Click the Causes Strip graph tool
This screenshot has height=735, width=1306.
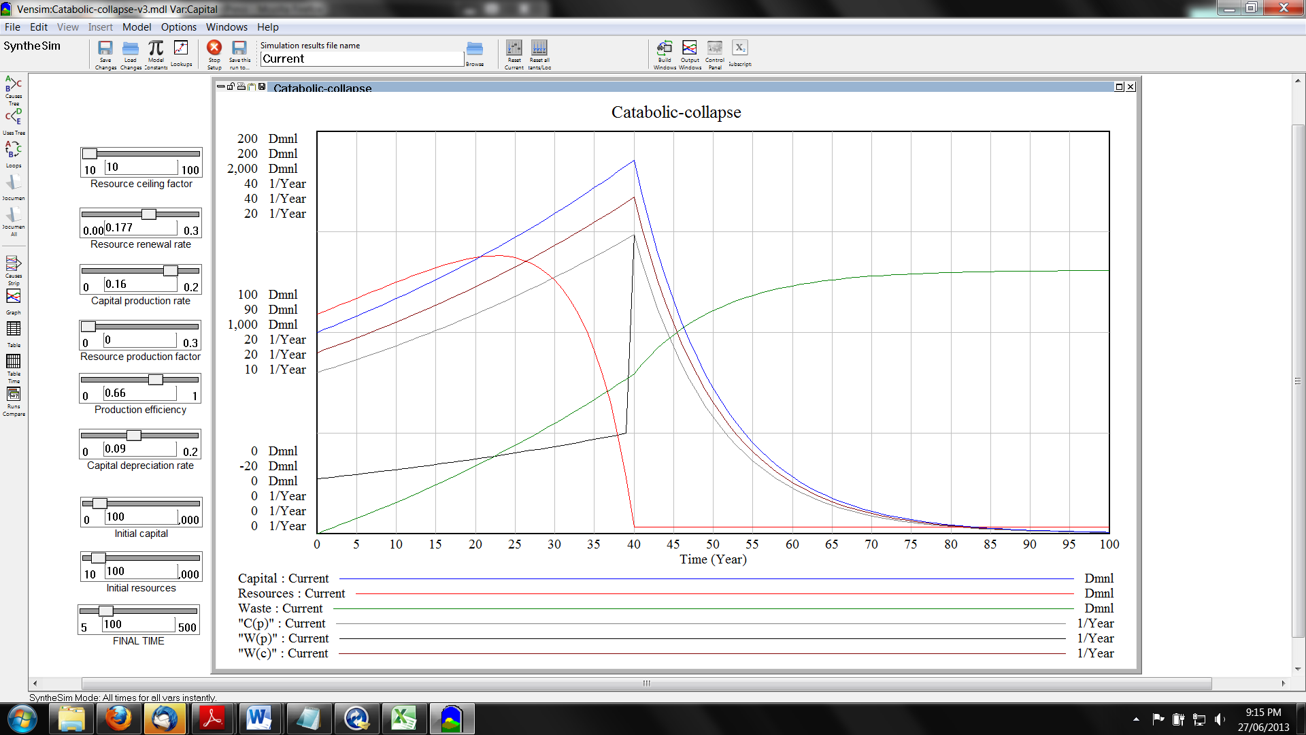[x=14, y=264]
